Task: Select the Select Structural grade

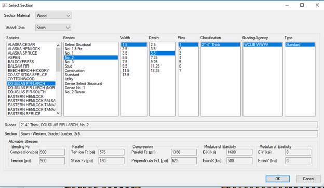Action: click(78, 45)
